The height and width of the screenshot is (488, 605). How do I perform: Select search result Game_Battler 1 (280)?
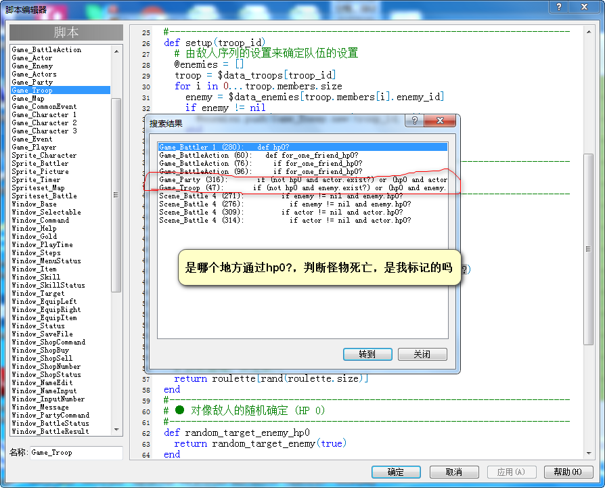click(x=303, y=147)
